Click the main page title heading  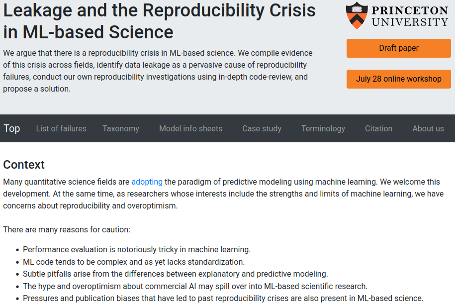pyautogui.click(x=159, y=21)
